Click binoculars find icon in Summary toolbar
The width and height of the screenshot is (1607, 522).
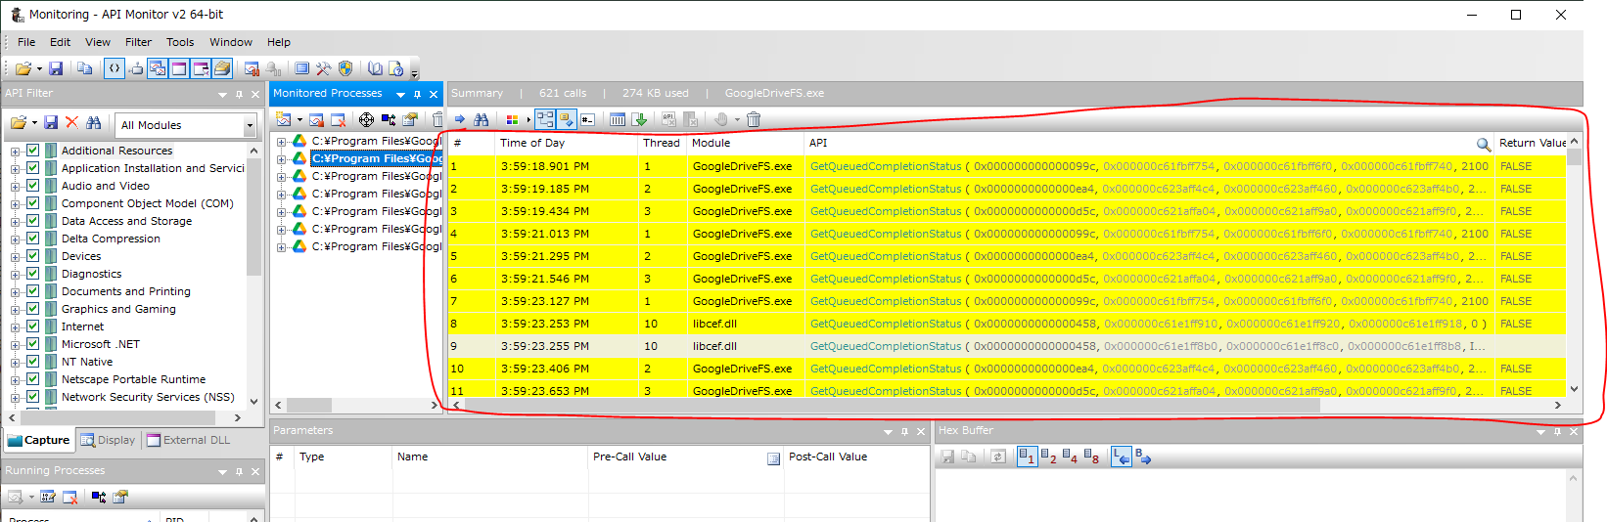point(482,119)
